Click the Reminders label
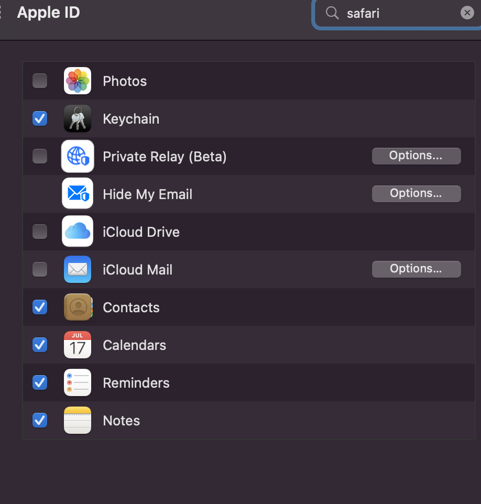Image resolution: width=481 pixels, height=504 pixels. point(136,383)
